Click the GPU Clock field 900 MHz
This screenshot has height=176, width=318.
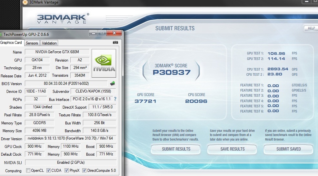[35, 146]
